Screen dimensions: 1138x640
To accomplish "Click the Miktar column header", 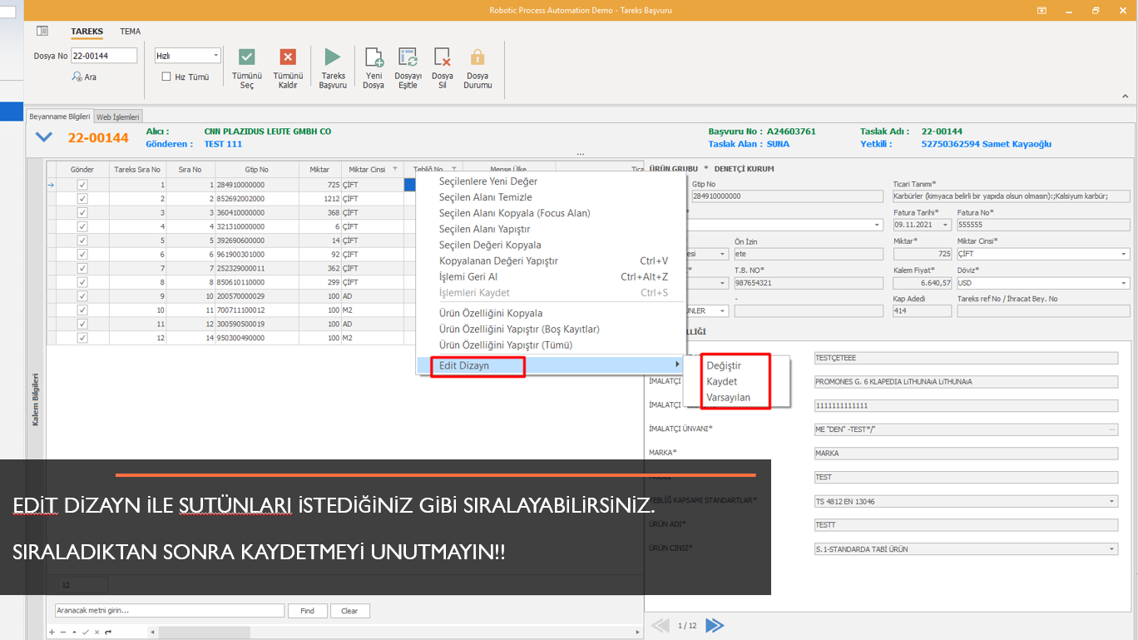I will 319,169.
